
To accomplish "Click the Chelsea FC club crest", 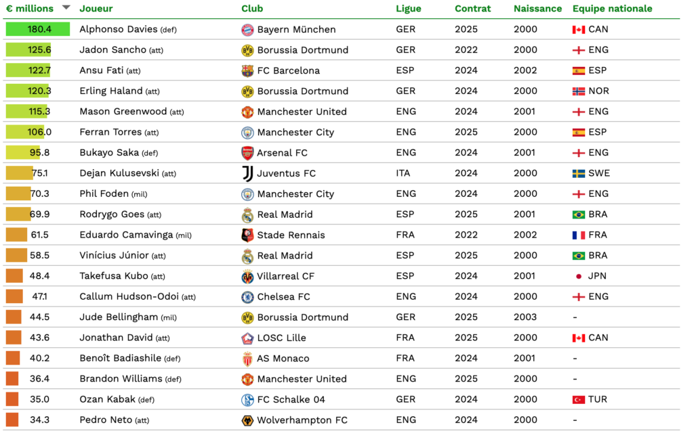I will pos(247,297).
